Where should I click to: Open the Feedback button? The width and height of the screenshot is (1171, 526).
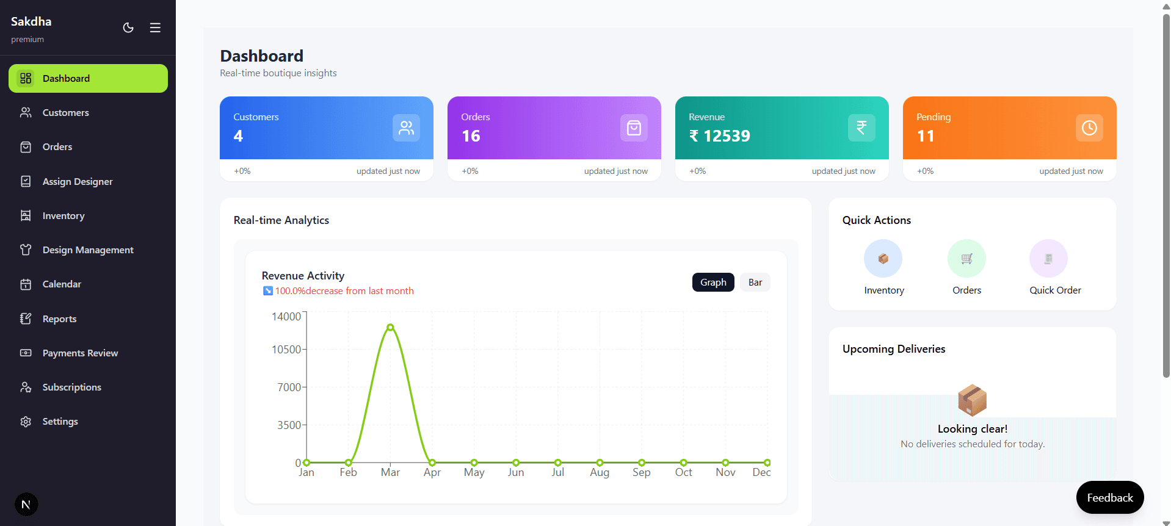[1110, 497]
